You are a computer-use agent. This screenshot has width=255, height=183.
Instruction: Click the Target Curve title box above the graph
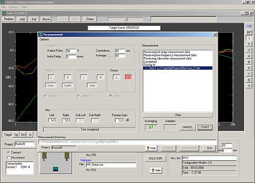pos(124,28)
